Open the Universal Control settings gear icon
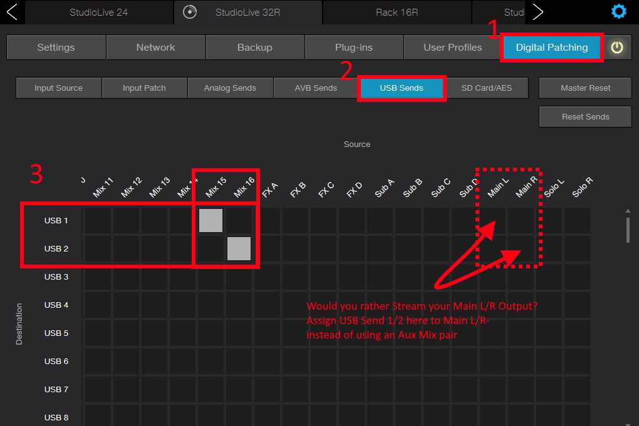The width and height of the screenshot is (639, 426). click(619, 11)
